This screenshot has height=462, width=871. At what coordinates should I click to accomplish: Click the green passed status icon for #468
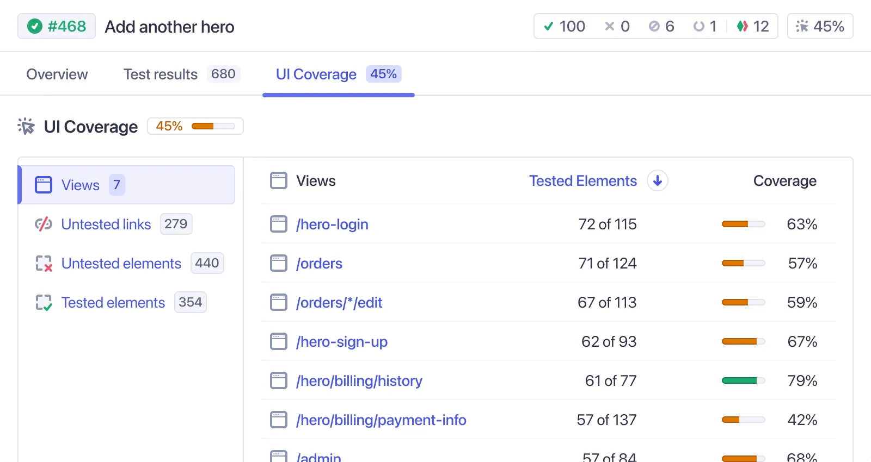coord(35,26)
